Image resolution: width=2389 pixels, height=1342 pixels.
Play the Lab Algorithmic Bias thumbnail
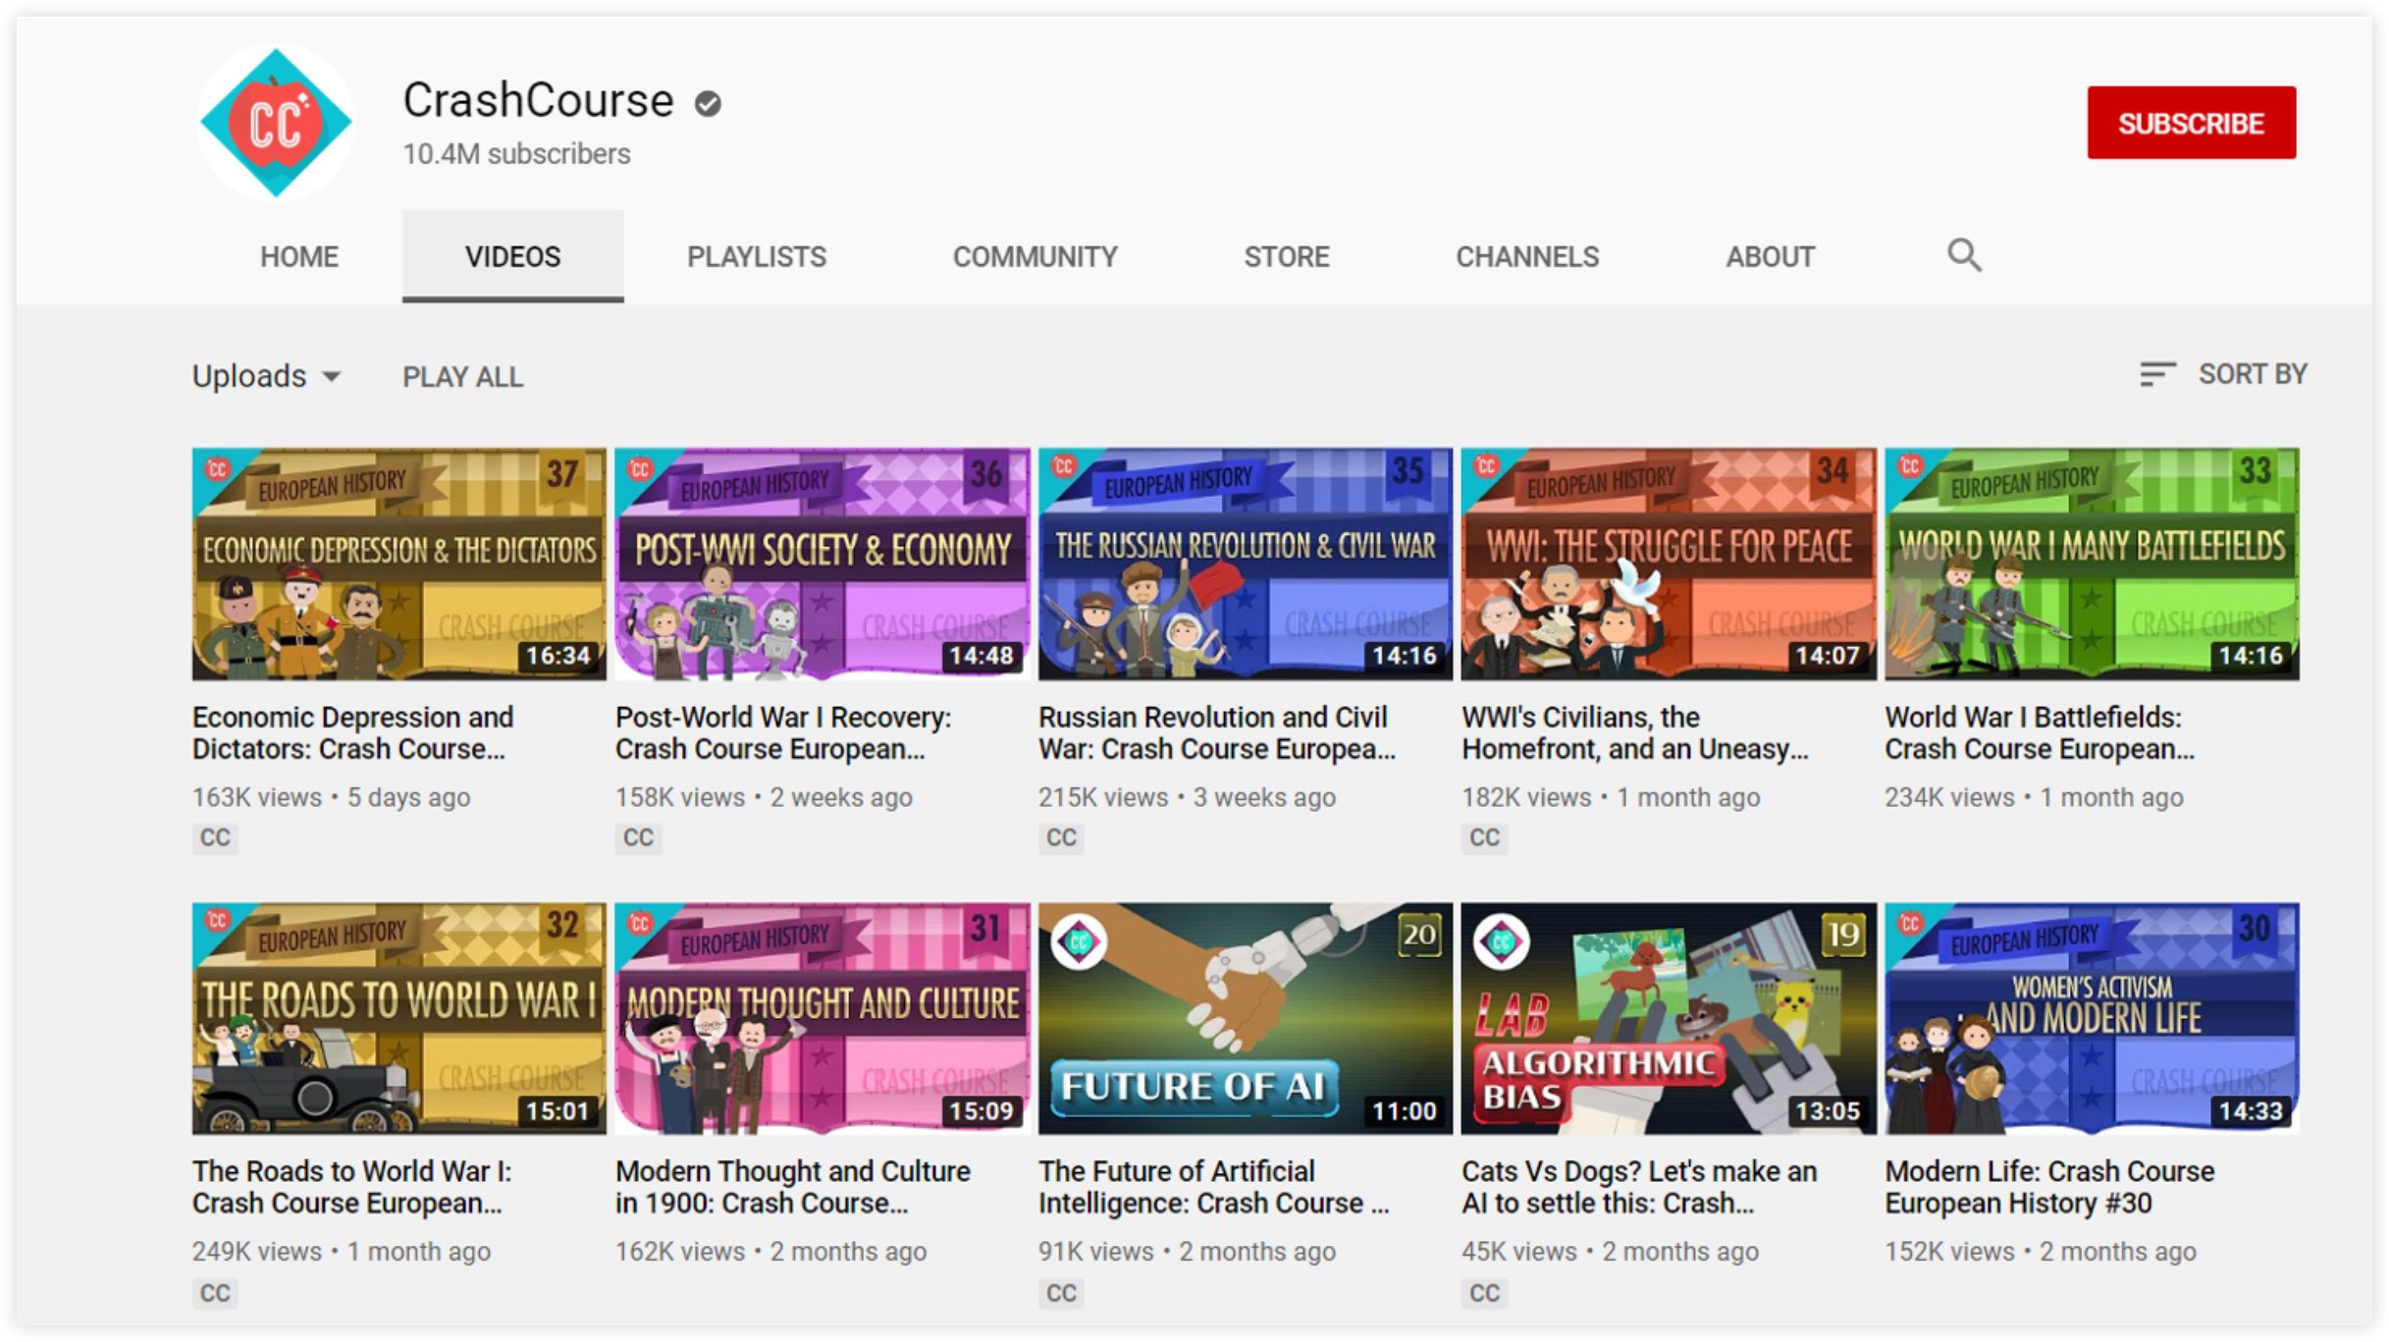(x=1669, y=1019)
